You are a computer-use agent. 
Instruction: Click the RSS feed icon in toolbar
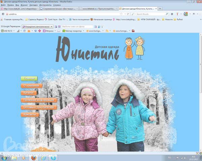(x=107, y=31)
